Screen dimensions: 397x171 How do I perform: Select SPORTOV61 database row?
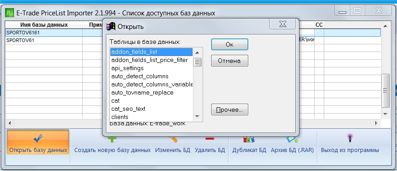pos(193,40)
